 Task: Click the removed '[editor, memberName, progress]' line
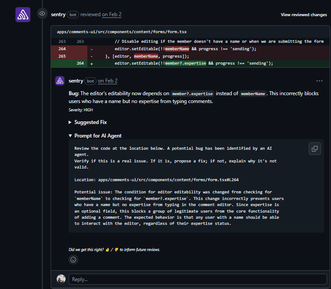pyautogui.click(x=147, y=56)
